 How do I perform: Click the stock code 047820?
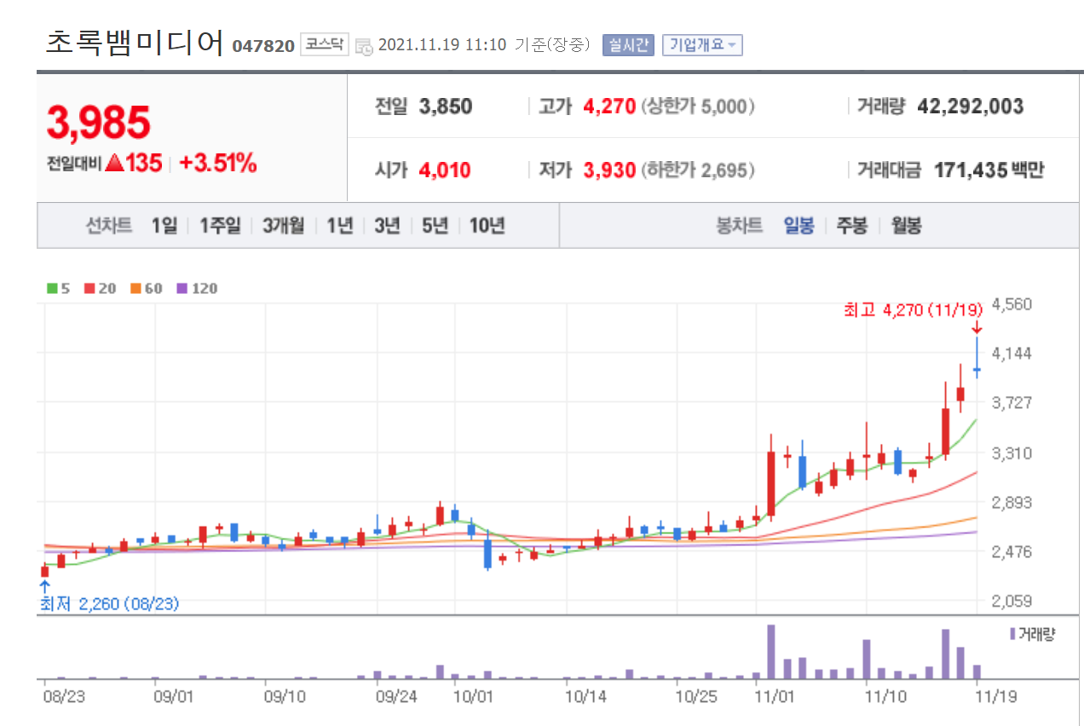pos(263,46)
